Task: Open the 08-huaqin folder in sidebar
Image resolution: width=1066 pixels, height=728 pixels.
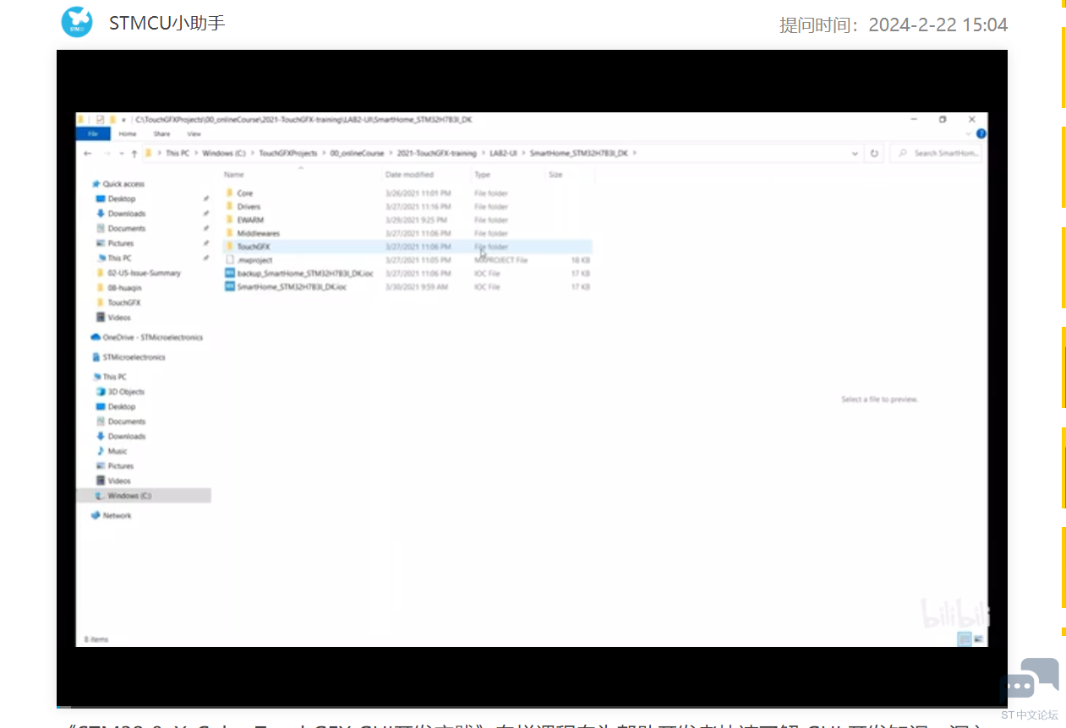Action: click(124, 288)
